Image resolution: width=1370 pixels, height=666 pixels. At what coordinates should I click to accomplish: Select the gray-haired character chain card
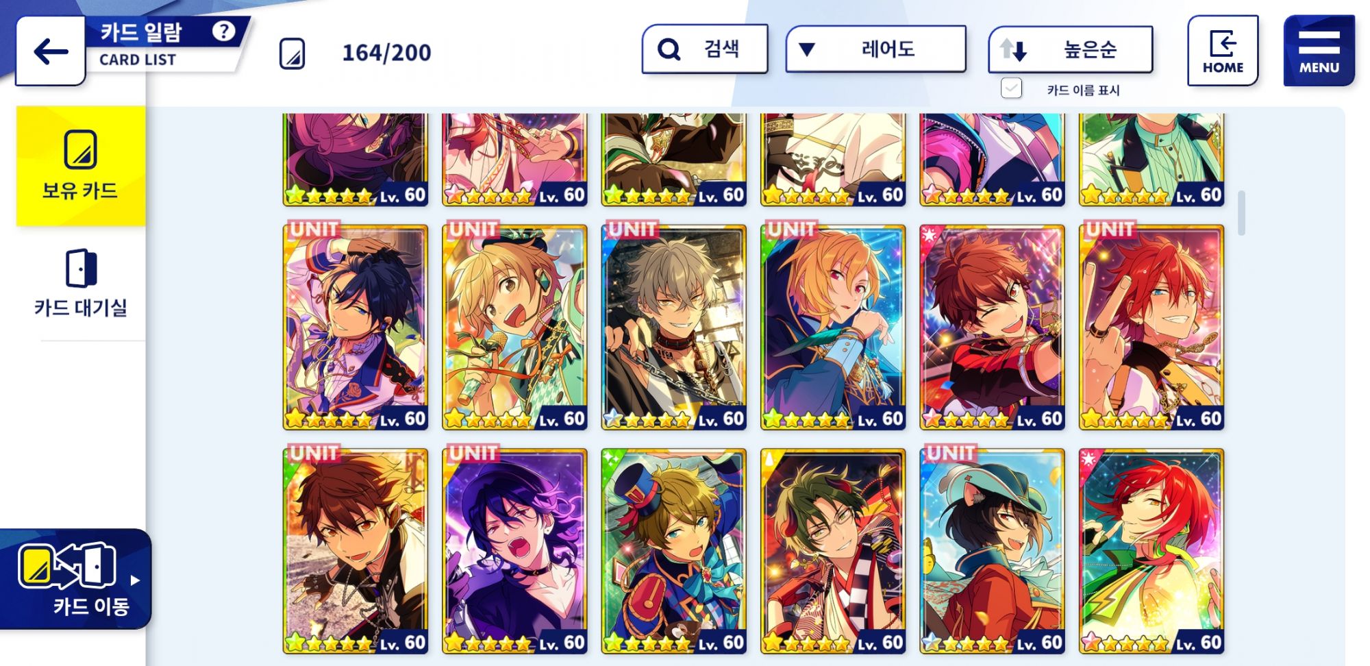(x=673, y=328)
